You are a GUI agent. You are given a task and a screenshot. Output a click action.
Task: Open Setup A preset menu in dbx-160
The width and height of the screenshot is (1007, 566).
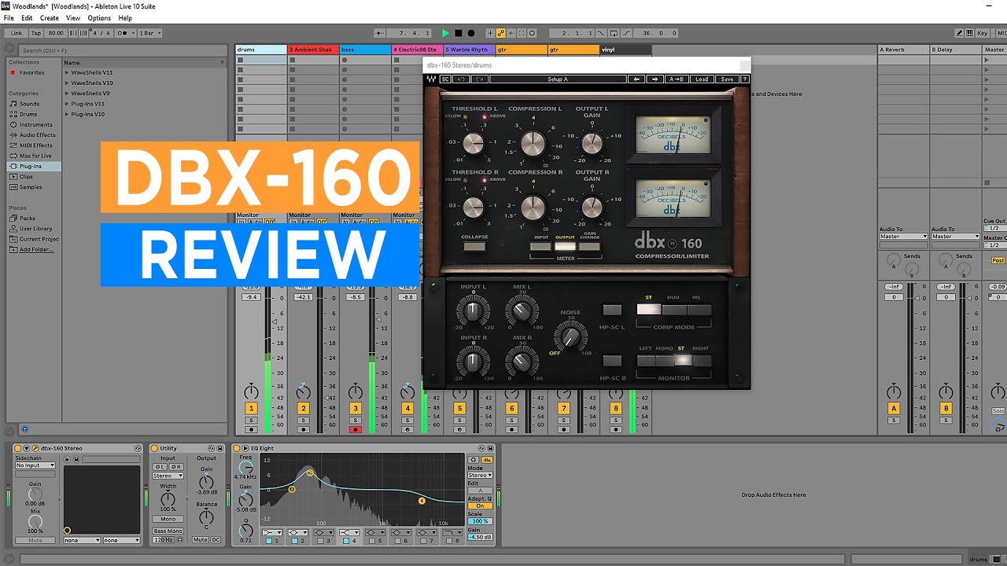[557, 79]
